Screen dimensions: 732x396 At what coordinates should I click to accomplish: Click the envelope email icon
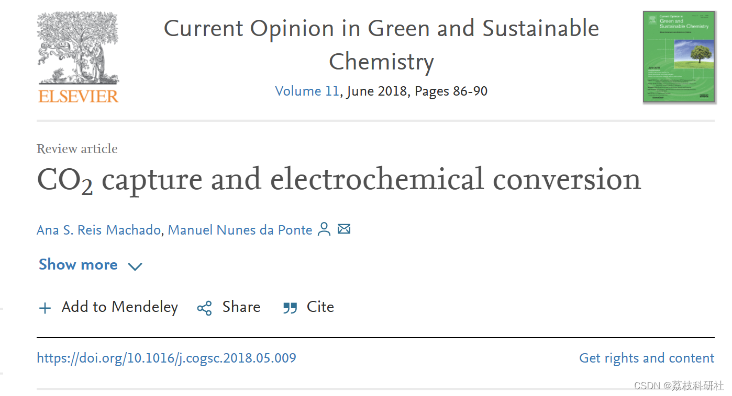pyautogui.click(x=344, y=229)
